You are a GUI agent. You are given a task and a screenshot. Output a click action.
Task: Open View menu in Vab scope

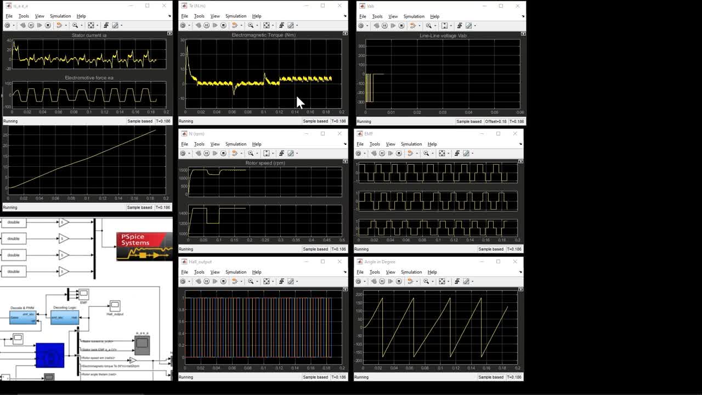point(393,16)
